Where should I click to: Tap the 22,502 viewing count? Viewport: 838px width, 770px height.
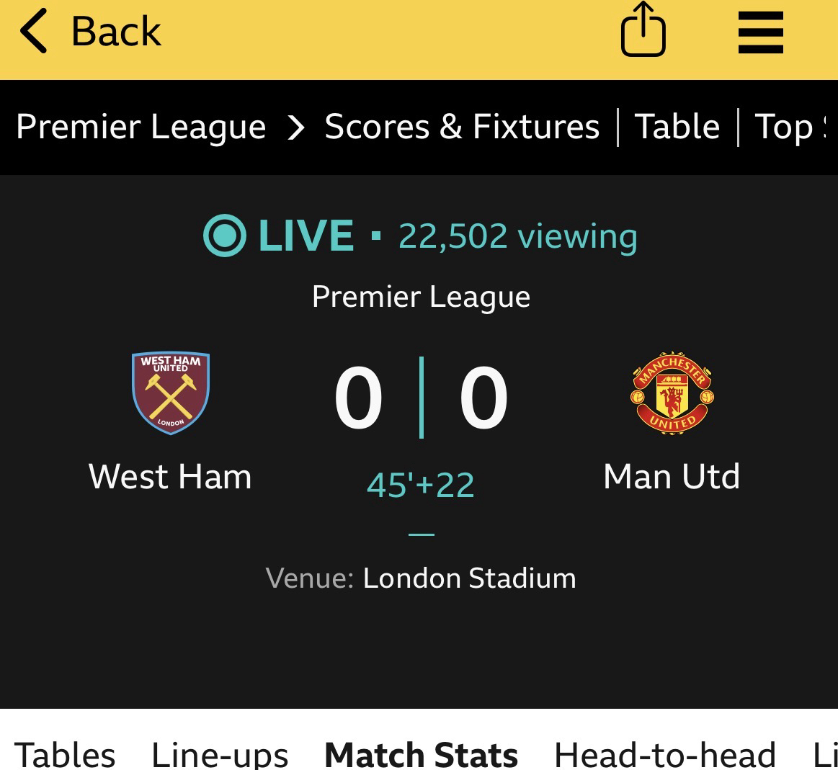(x=517, y=236)
